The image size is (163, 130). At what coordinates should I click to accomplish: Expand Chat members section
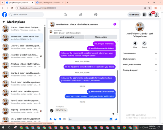pos(140,59)
